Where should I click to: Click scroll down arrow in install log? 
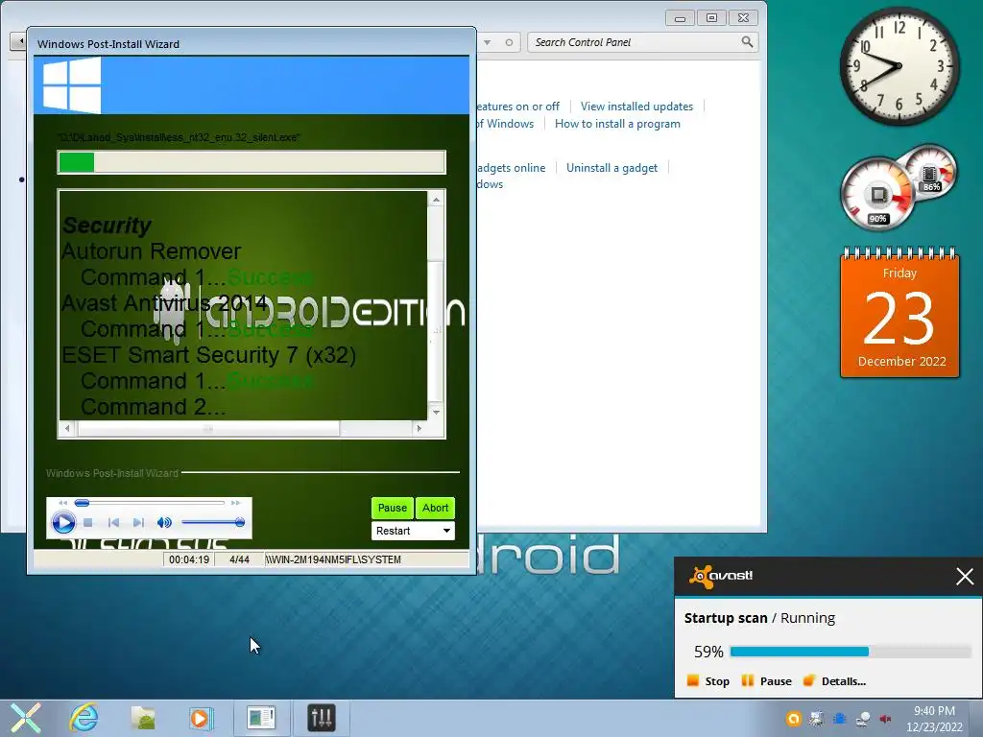point(437,412)
